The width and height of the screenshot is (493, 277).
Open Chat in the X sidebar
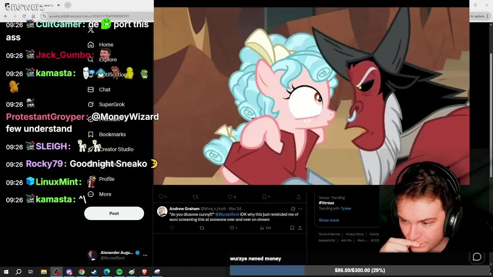coord(99,90)
